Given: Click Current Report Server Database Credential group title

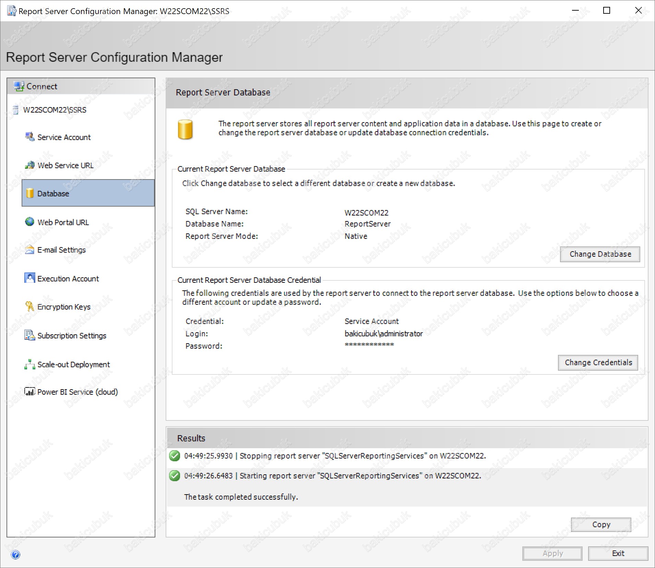Looking at the screenshot, I should coord(249,280).
